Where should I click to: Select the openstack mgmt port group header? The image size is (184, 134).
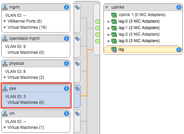36,38
